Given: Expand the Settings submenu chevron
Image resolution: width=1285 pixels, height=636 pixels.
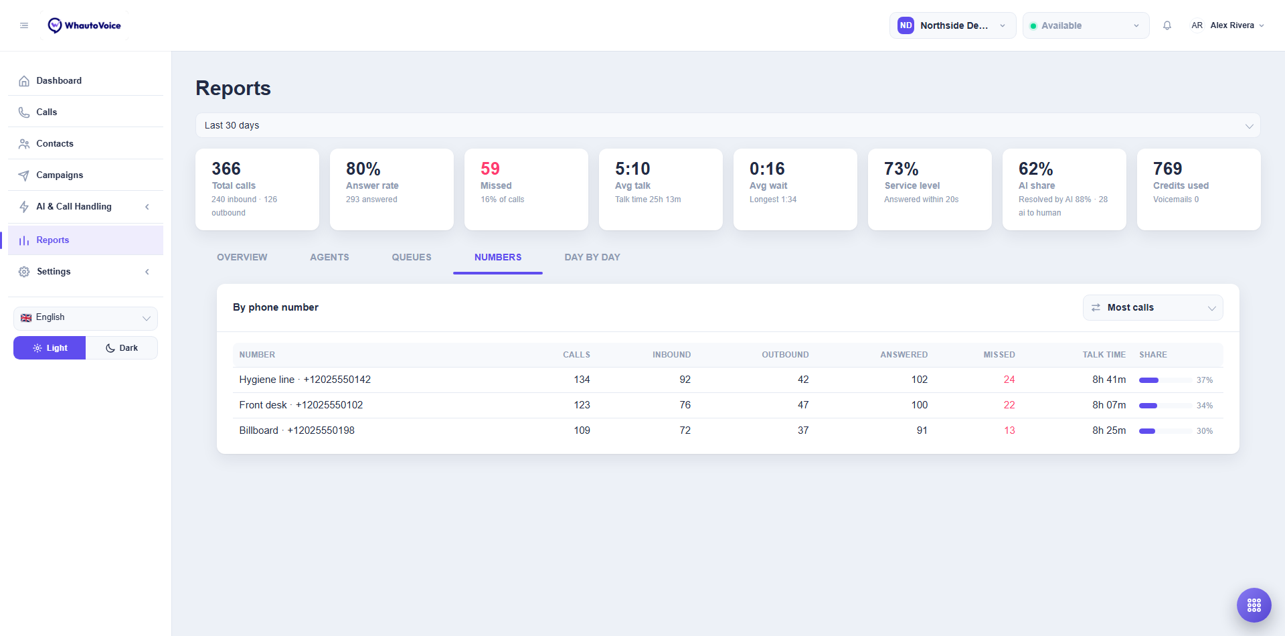Looking at the screenshot, I should pos(147,272).
